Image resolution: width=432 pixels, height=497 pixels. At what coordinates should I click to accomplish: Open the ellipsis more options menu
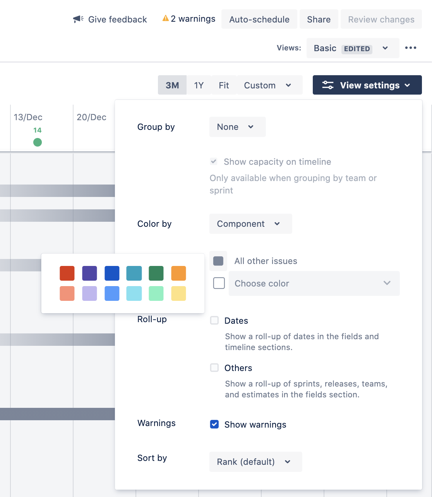pyautogui.click(x=411, y=48)
